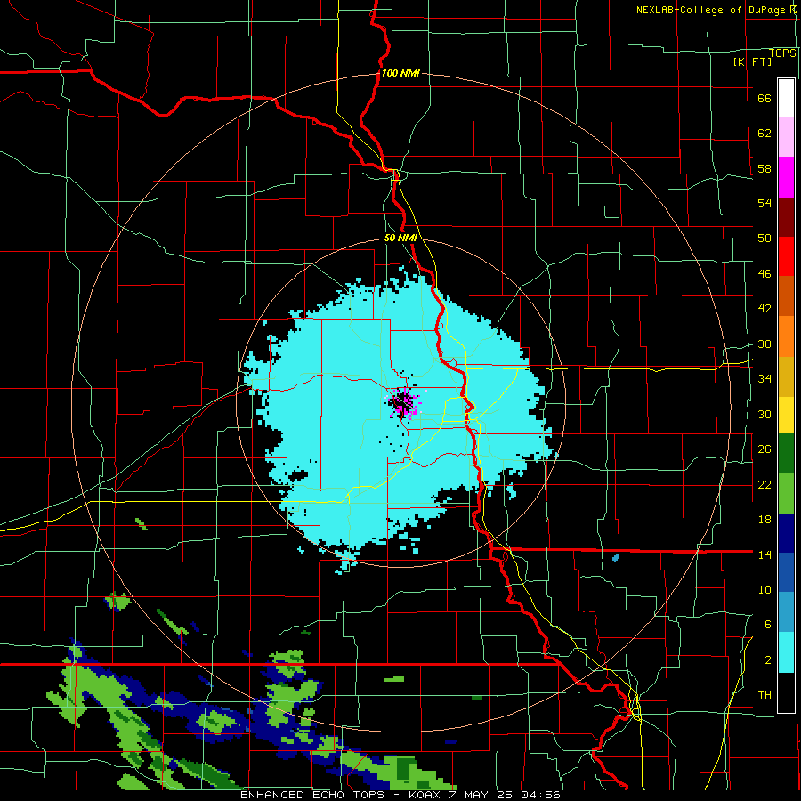Click the 'TH' legend label
801x801 pixels.
tap(765, 695)
